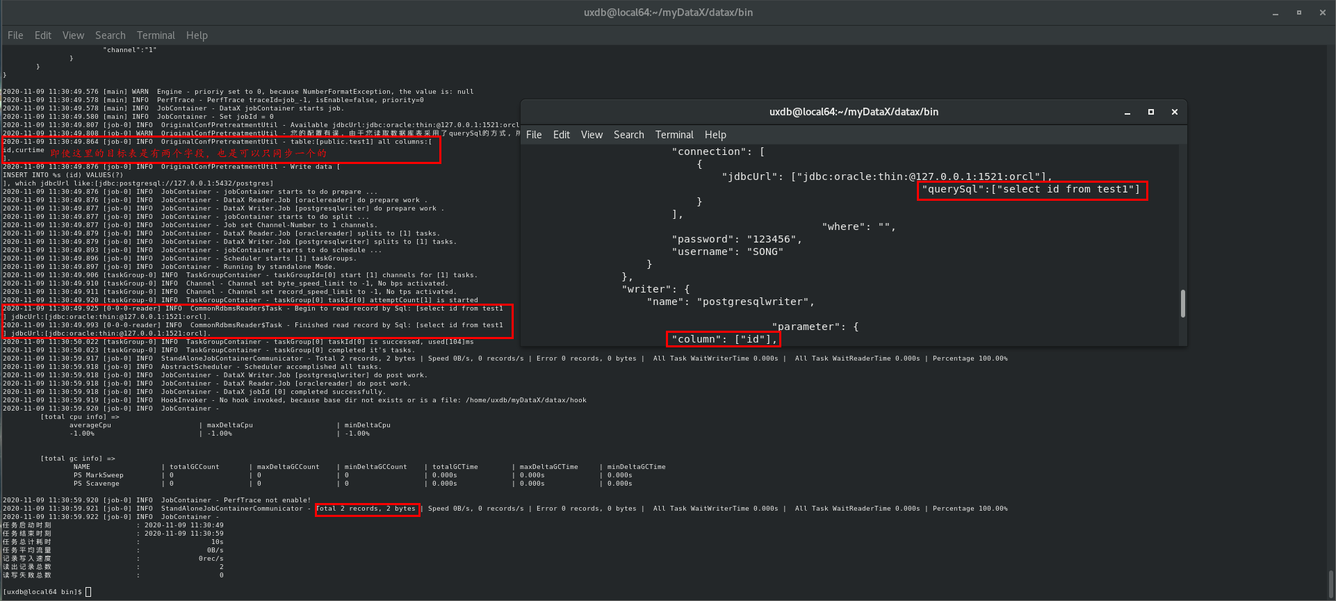Open Help menu in background terminal window
The image size is (1336, 601).
point(197,35)
